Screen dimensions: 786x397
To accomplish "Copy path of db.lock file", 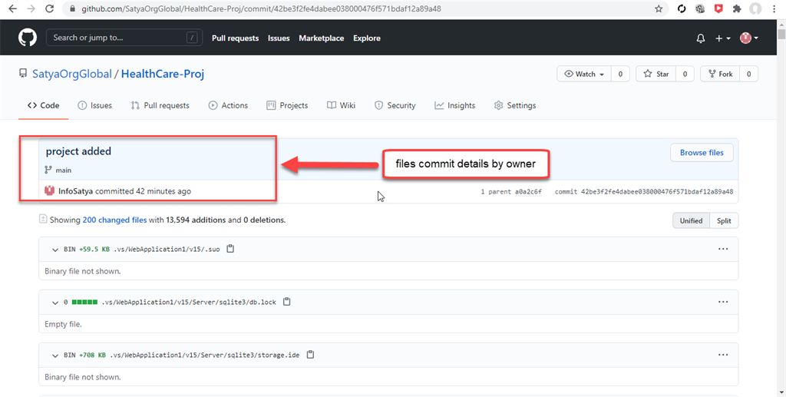I will click(x=287, y=302).
